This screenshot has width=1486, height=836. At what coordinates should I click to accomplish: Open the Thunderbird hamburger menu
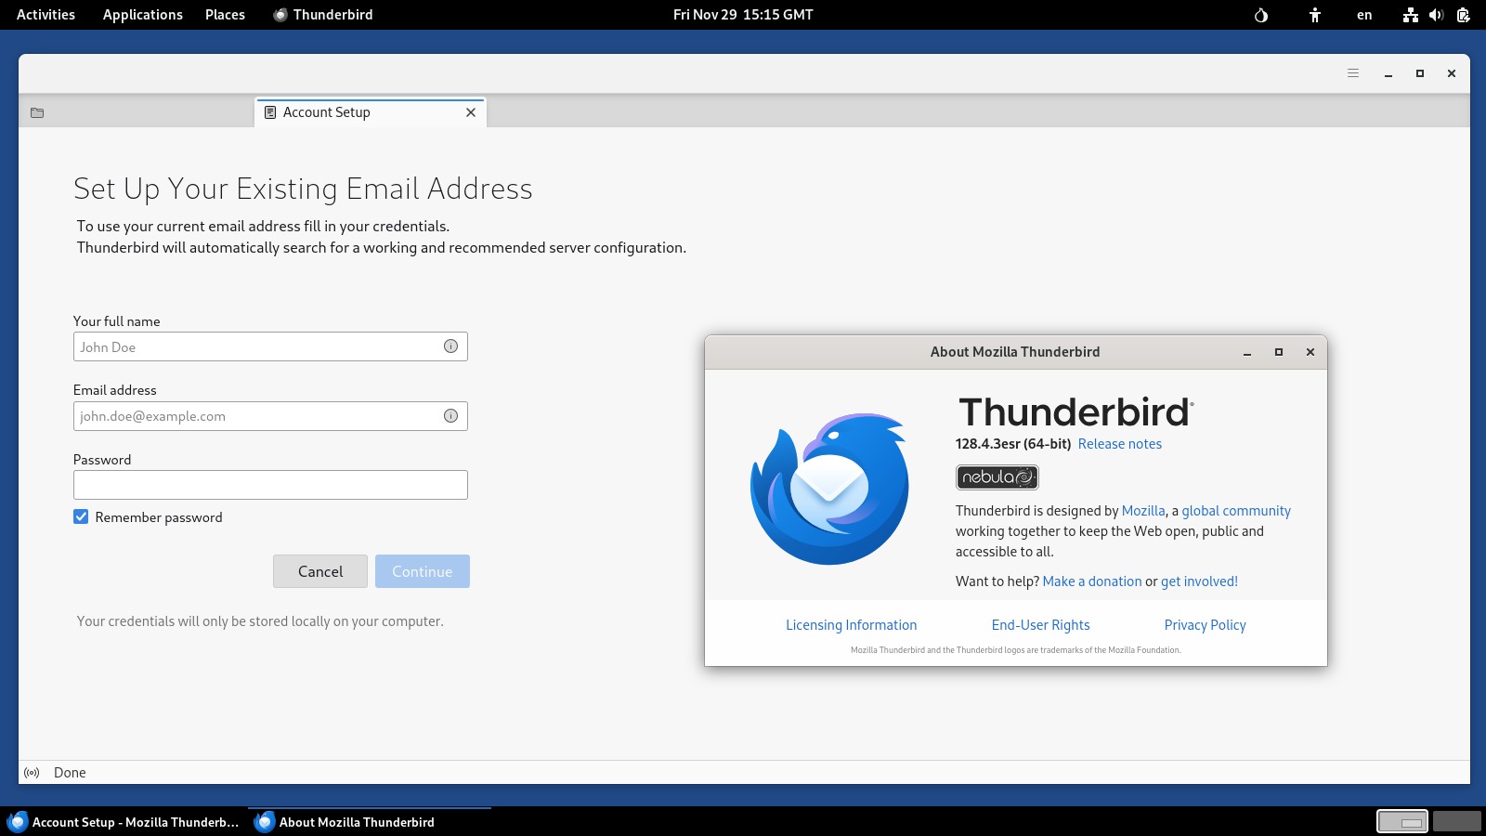click(x=1353, y=73)
